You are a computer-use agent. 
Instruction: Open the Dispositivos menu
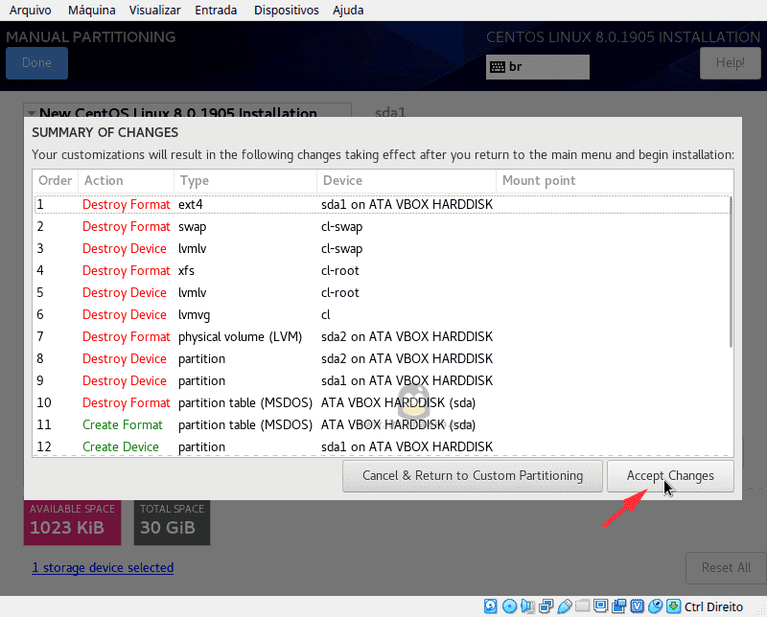(x=286, y=10)
